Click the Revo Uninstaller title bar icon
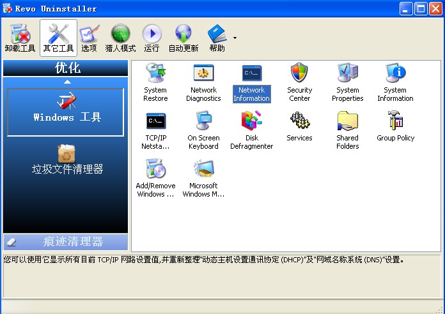Screen dimensions: 445x314 click(x=8, y=8)
